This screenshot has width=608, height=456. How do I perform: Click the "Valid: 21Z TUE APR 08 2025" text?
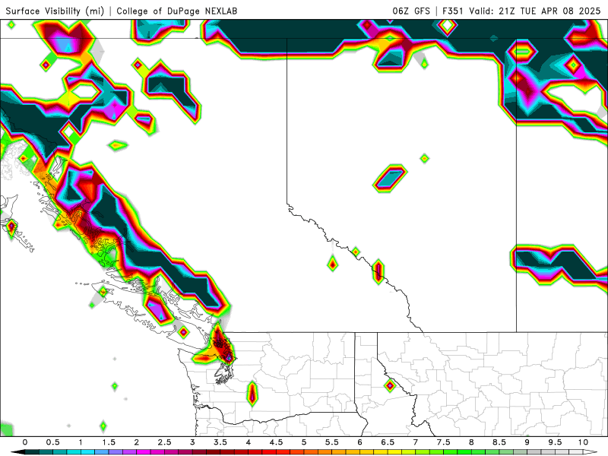click(x=535, y=11)
